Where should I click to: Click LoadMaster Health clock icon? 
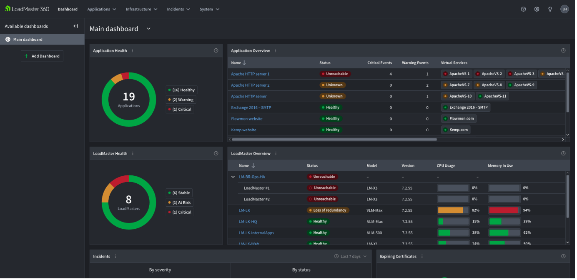pyautogui.click(x=217, y=154)
